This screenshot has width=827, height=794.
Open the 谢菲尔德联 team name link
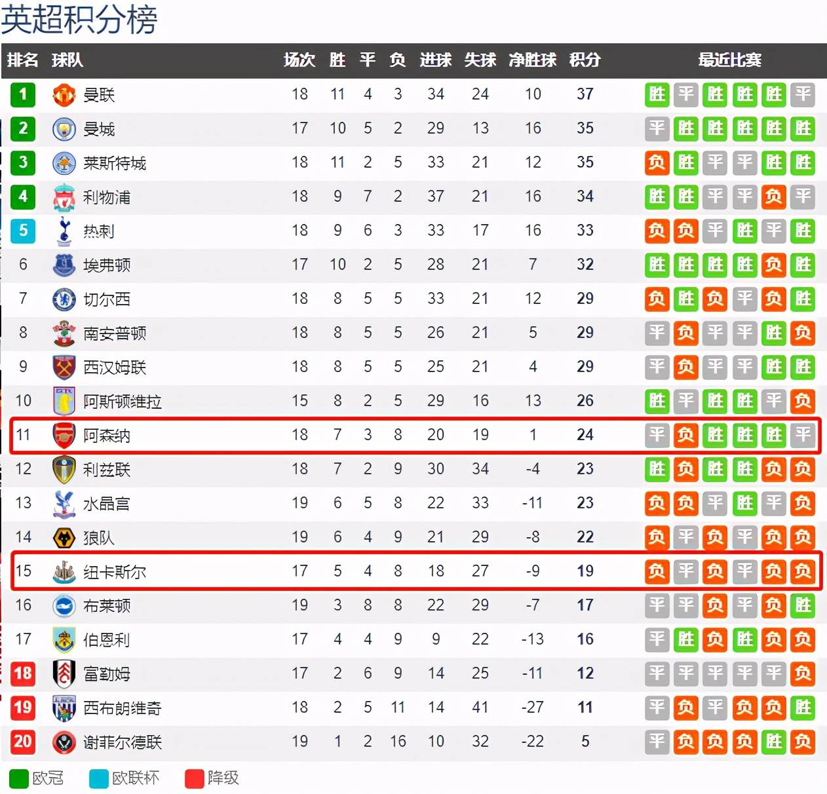[123, 742]
